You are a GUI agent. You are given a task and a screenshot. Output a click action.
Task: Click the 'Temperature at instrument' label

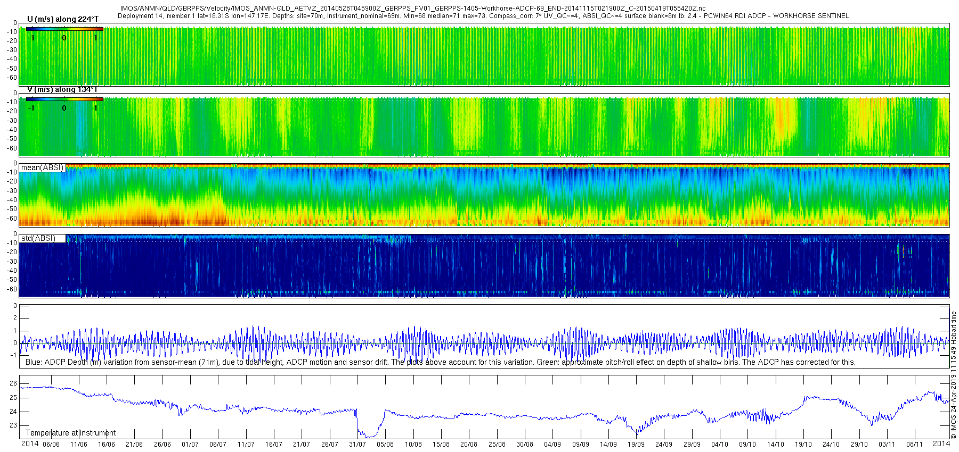click(x=70, y=433)
